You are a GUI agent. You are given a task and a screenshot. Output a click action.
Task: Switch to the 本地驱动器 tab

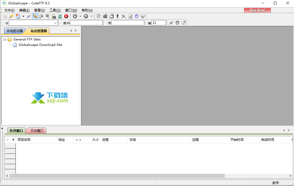click(x=15, y=31)
